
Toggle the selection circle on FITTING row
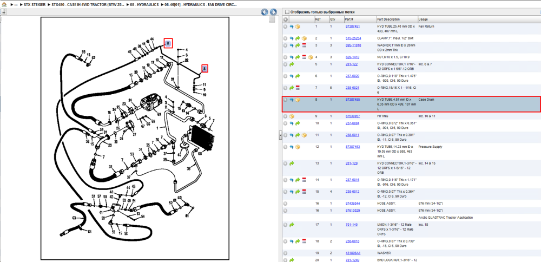click(x=285, y=116)
